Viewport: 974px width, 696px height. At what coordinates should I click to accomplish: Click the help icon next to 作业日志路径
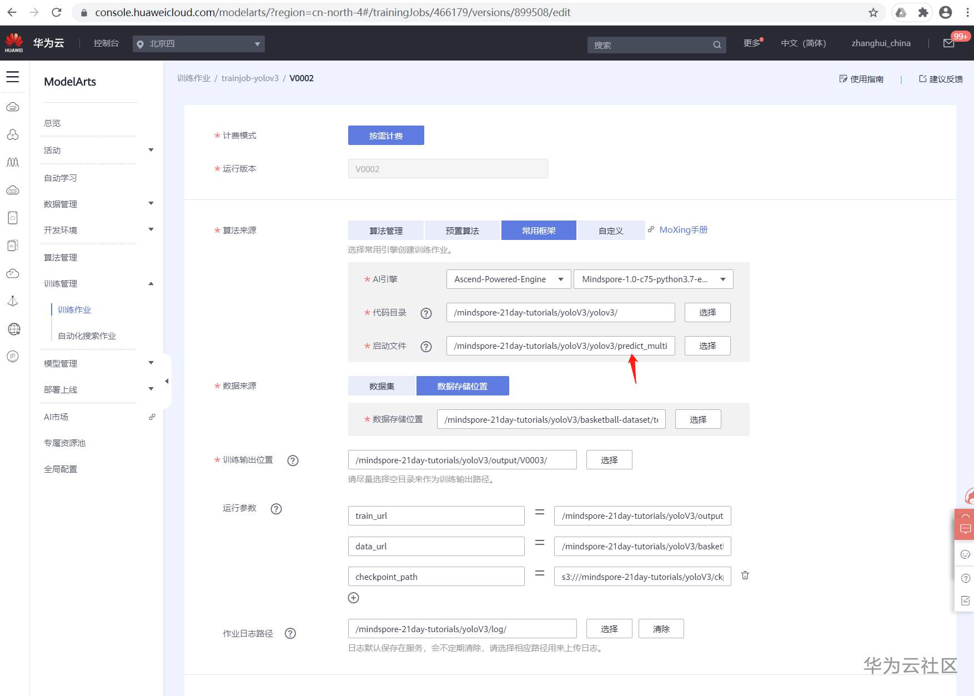[290, 633]
